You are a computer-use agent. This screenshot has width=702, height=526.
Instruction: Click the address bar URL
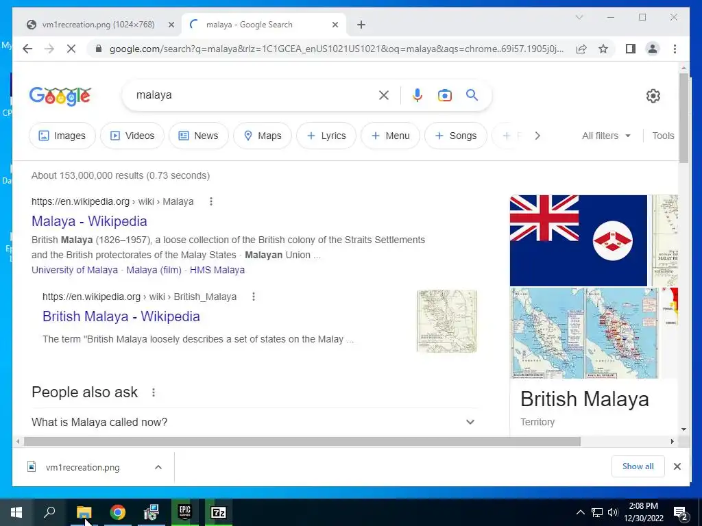pos(336,49)
